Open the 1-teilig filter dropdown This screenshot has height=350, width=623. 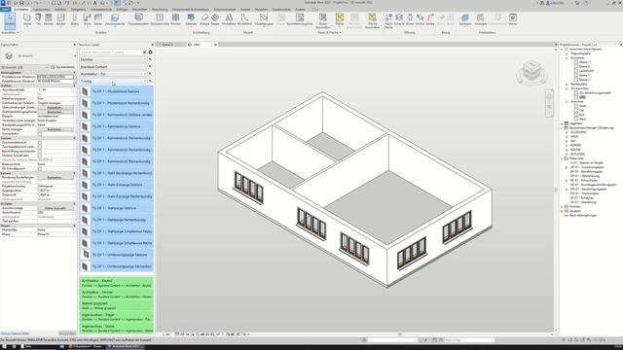click(x=113, y=81)
